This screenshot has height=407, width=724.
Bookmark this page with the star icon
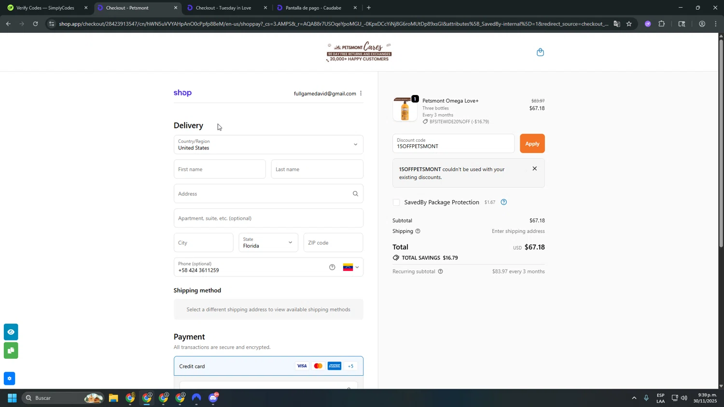click(x=629, y=24)
